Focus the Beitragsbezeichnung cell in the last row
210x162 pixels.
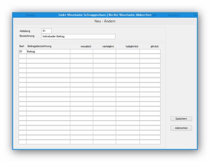pyautogui.click(x=48, y=142)
